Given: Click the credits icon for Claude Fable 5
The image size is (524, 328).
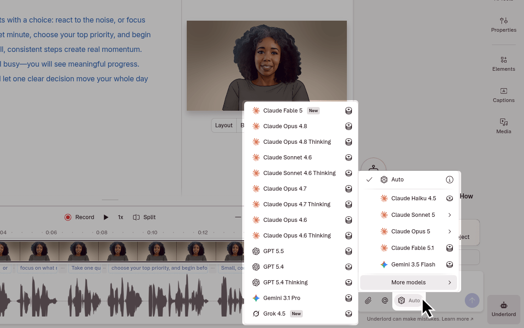Looking at the screenshot, I should (x=349, y=111).
